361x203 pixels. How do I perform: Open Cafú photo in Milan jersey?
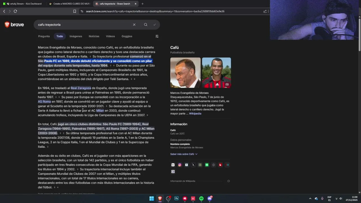(216, 73)
